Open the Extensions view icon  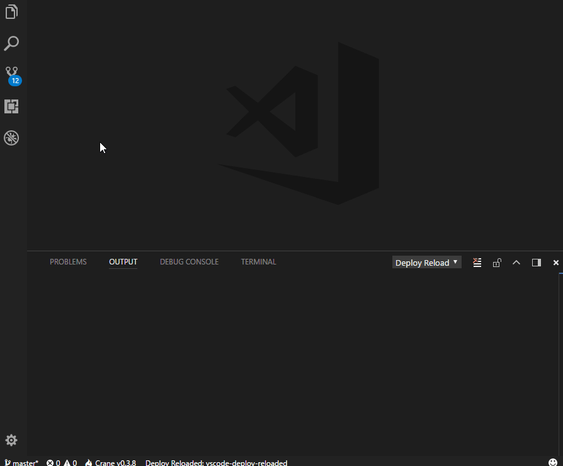click(x=11, y=106)
